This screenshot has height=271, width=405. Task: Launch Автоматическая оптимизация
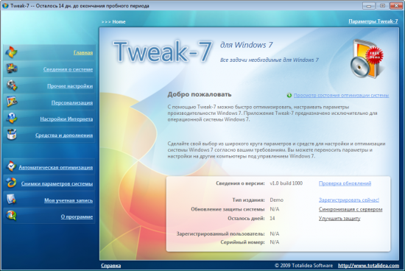[55, 167]
